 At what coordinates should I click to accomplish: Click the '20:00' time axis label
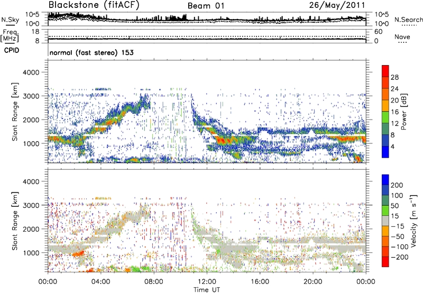(x=312, y=282)
